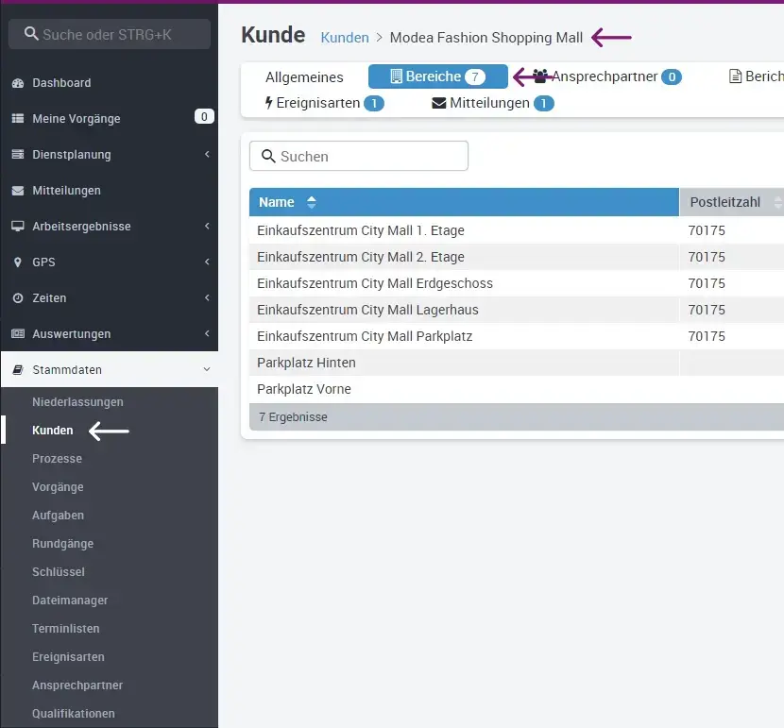This screenshot has height=728, width=784.
Task: Click the Zeiten clock icon
Action: 18,298
